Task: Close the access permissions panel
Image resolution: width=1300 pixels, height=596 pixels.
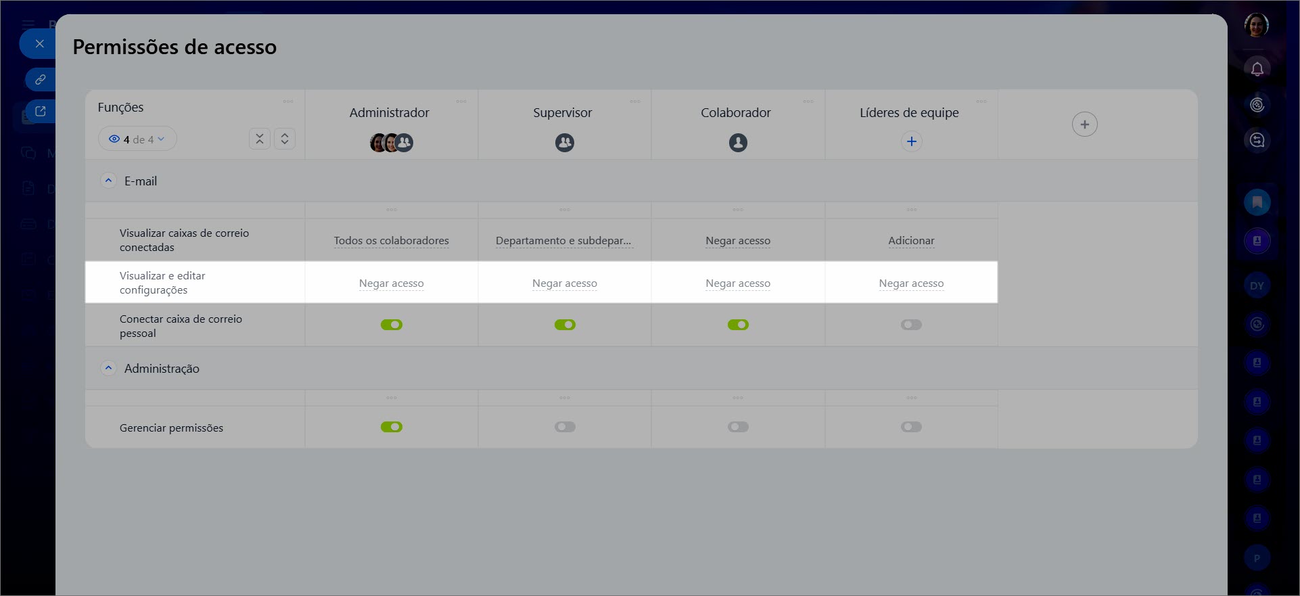Action: (40, 44)
